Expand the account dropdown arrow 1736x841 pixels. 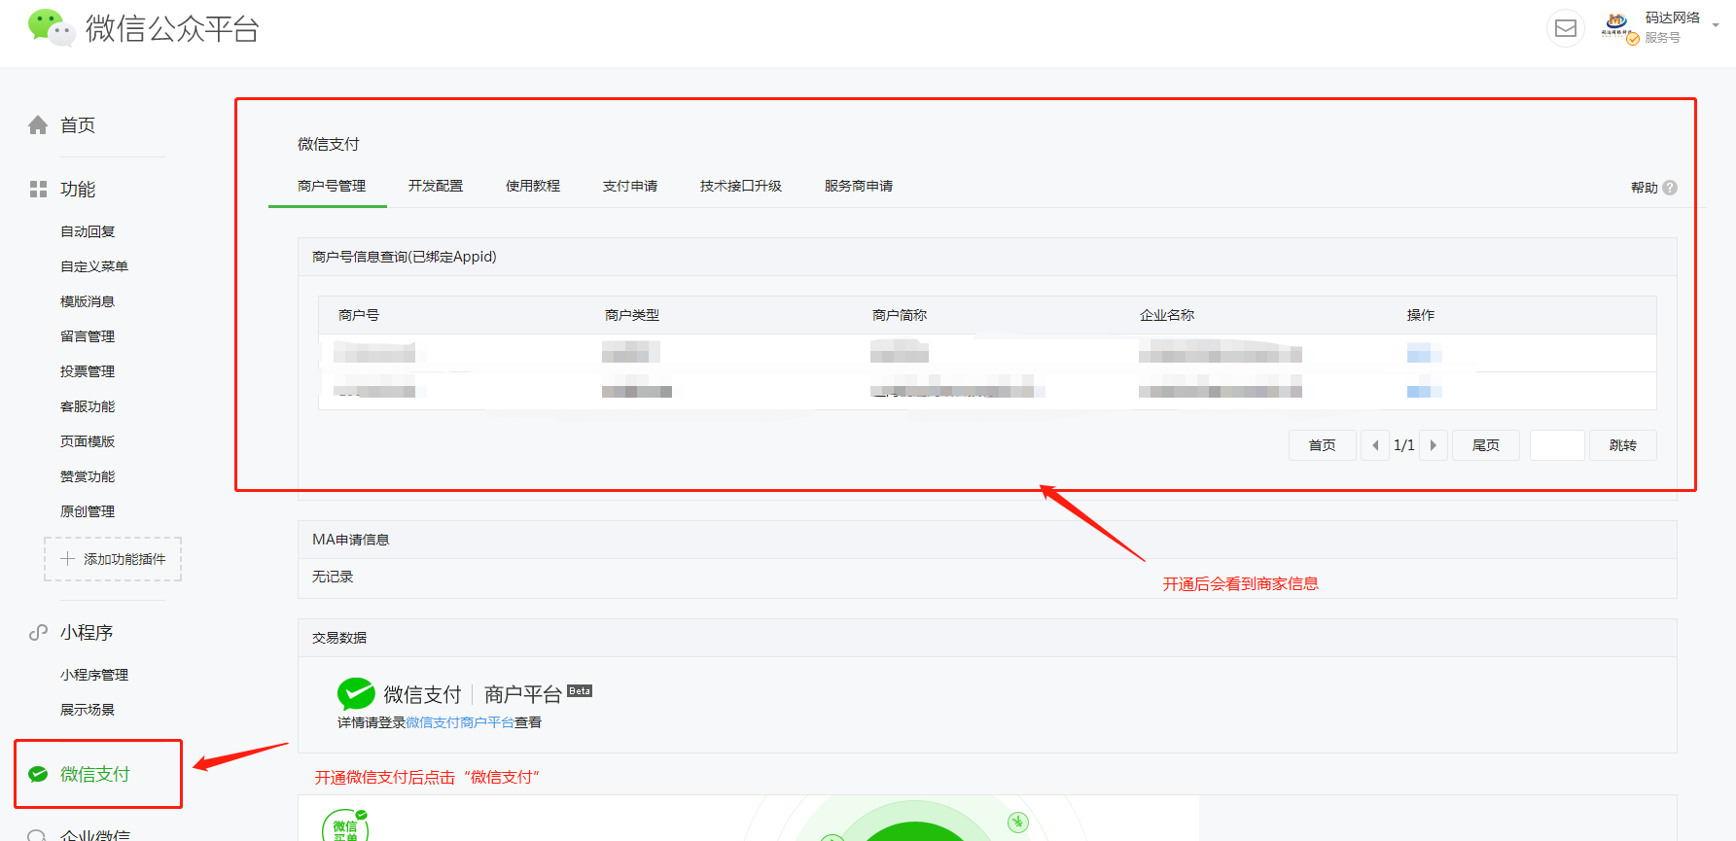1716,26
